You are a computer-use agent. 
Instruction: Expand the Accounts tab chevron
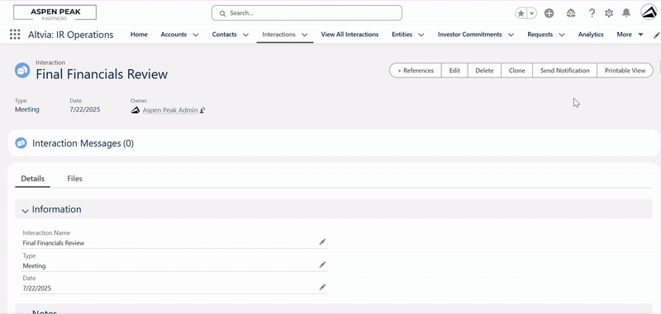point(196,35)
